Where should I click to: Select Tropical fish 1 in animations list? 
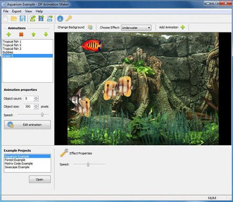click(x=28, y=41)
